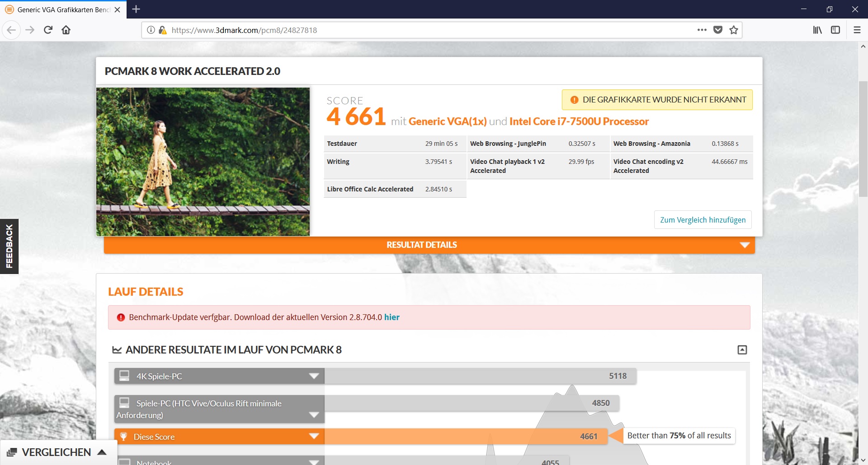Open the Generic VGA(1x) link
Image resolution: width=868 pixels, height=465 pixels.
[448, 121]
